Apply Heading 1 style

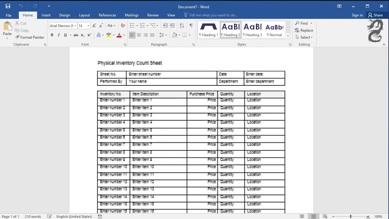[x=208, y=30]
